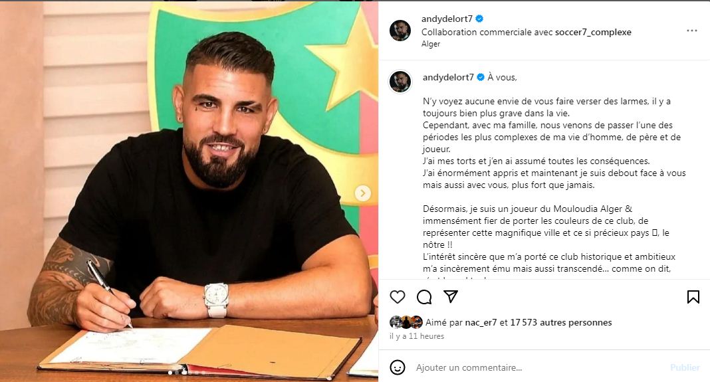Open the soccer7_complexe partner profile

point(593,32)
